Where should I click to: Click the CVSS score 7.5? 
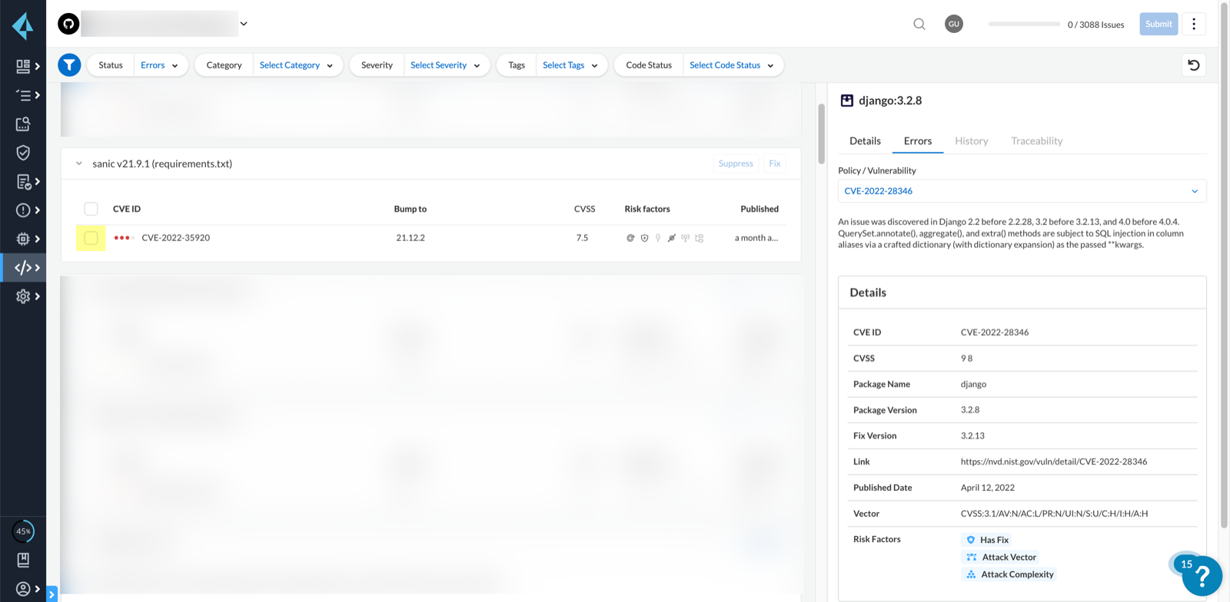(582, 238)
